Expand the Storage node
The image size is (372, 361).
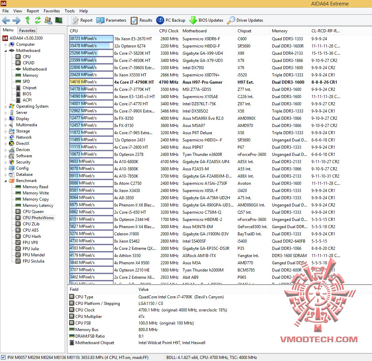pyautogui.click(x=6, y=131)
